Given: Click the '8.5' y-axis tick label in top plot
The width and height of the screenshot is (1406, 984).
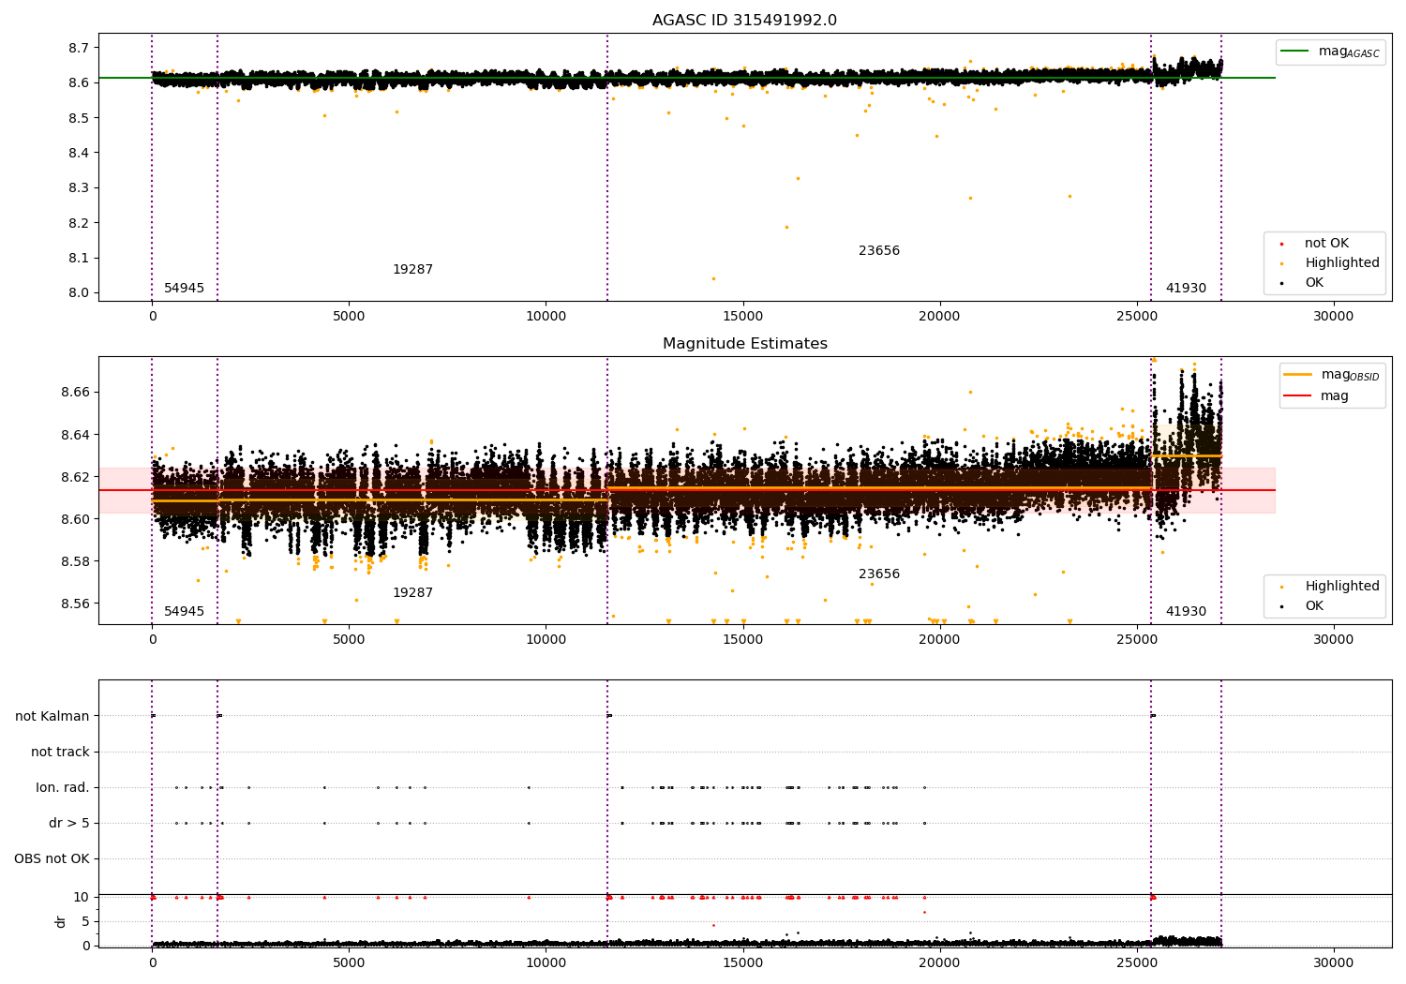Looking at the screenshot, I should [79, 118].
